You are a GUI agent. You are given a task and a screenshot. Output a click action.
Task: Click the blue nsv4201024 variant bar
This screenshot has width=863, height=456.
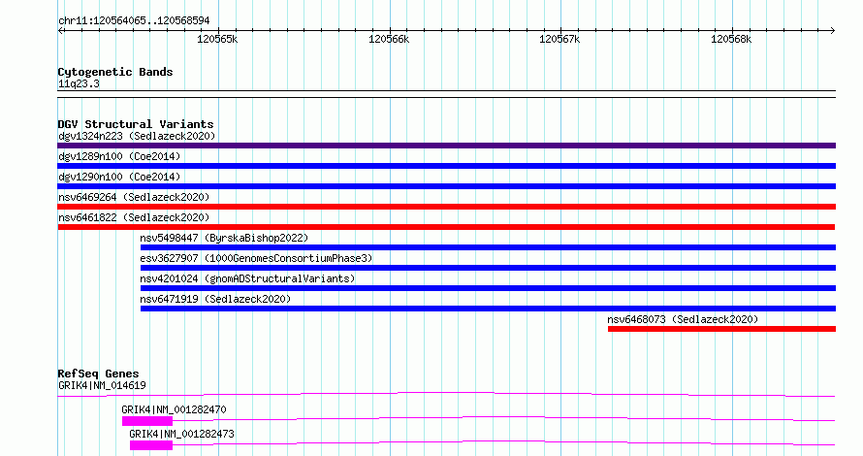click(x=488, y=288)
